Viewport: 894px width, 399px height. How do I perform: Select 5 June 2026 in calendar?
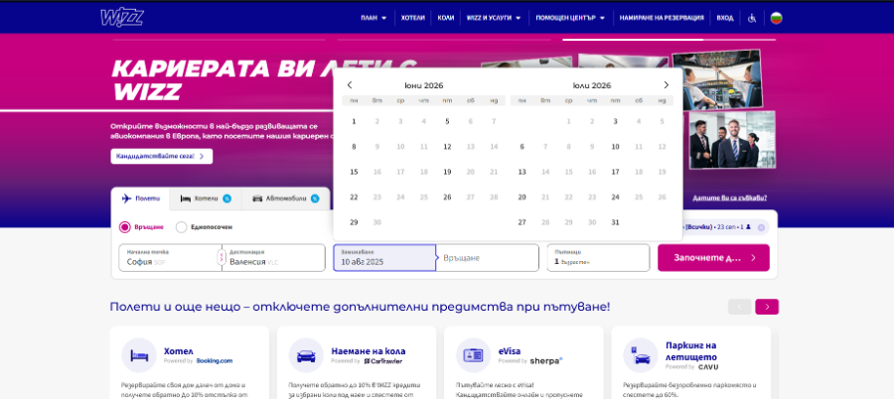447,121
